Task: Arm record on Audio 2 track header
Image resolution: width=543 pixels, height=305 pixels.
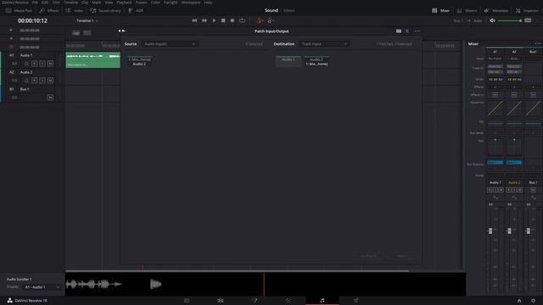Action: coord(34,80)
